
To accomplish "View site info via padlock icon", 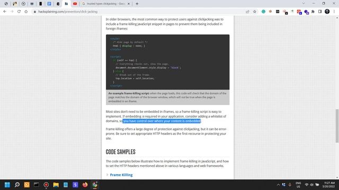I will point(34,12).
